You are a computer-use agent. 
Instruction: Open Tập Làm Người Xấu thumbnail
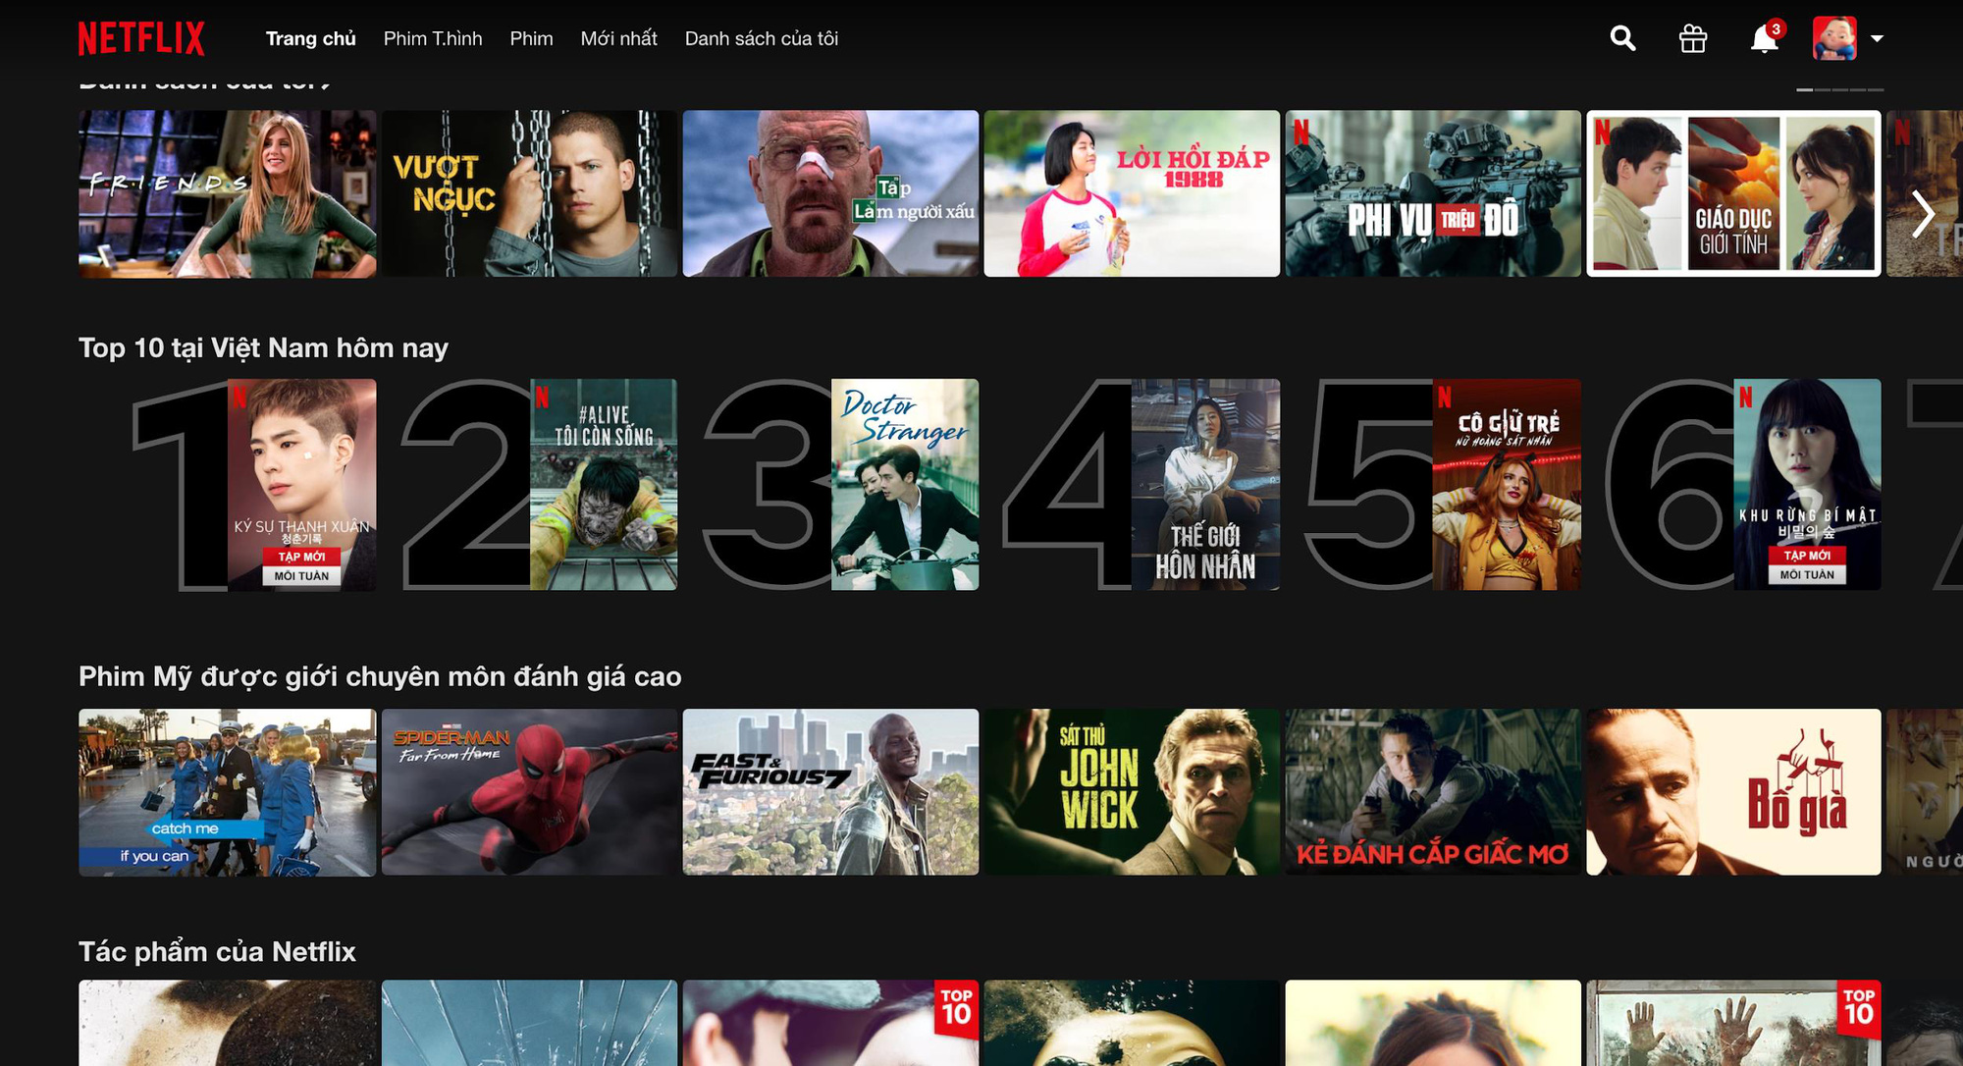pos(830,193)
